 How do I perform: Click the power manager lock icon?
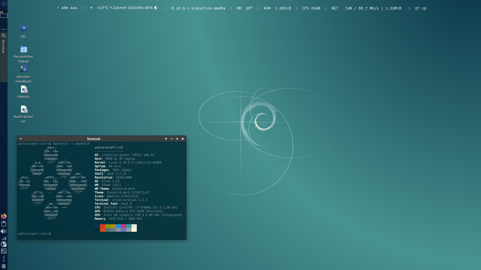pyautogui.click(x=4, y=244)
